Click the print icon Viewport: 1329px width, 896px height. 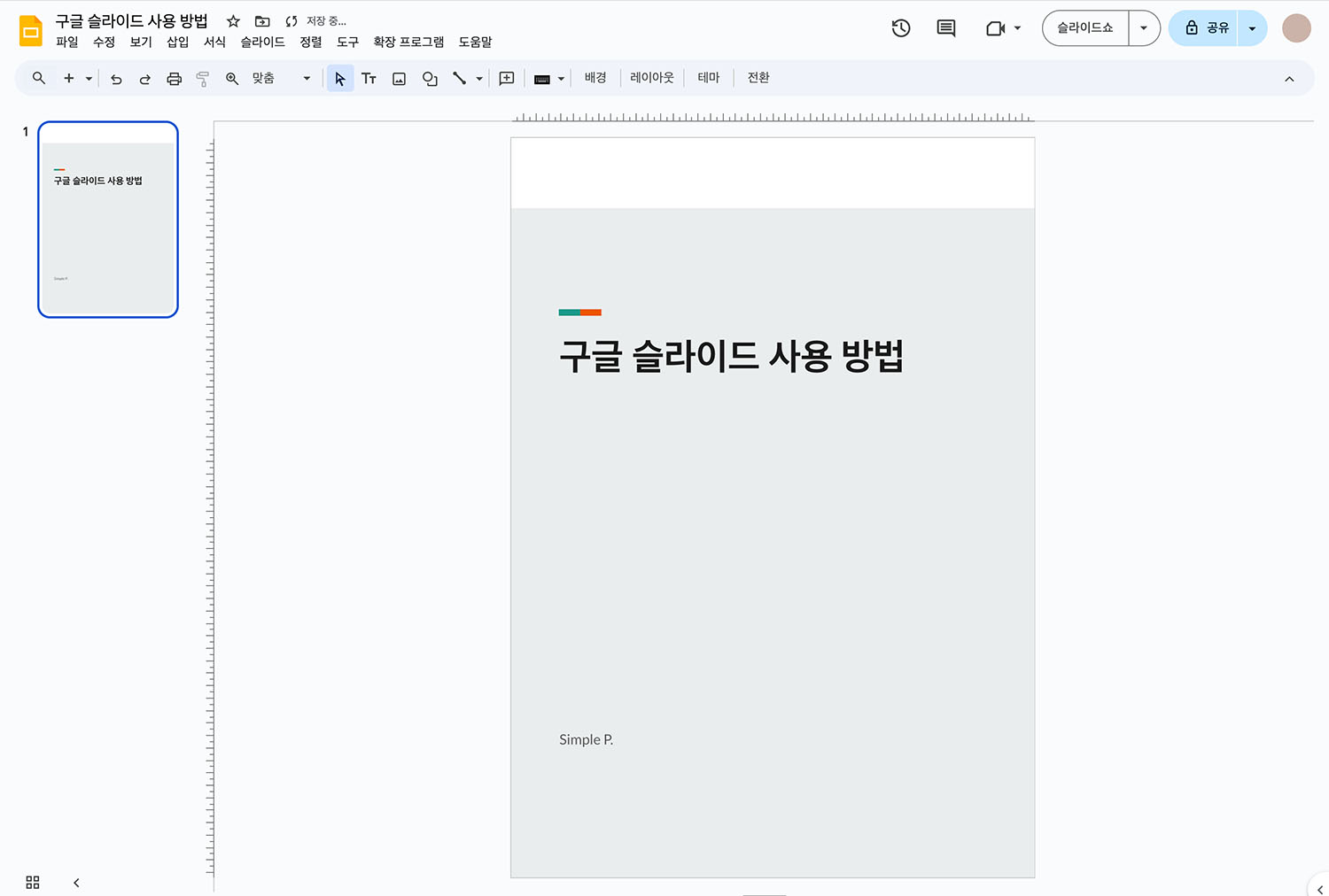(174, 79)
